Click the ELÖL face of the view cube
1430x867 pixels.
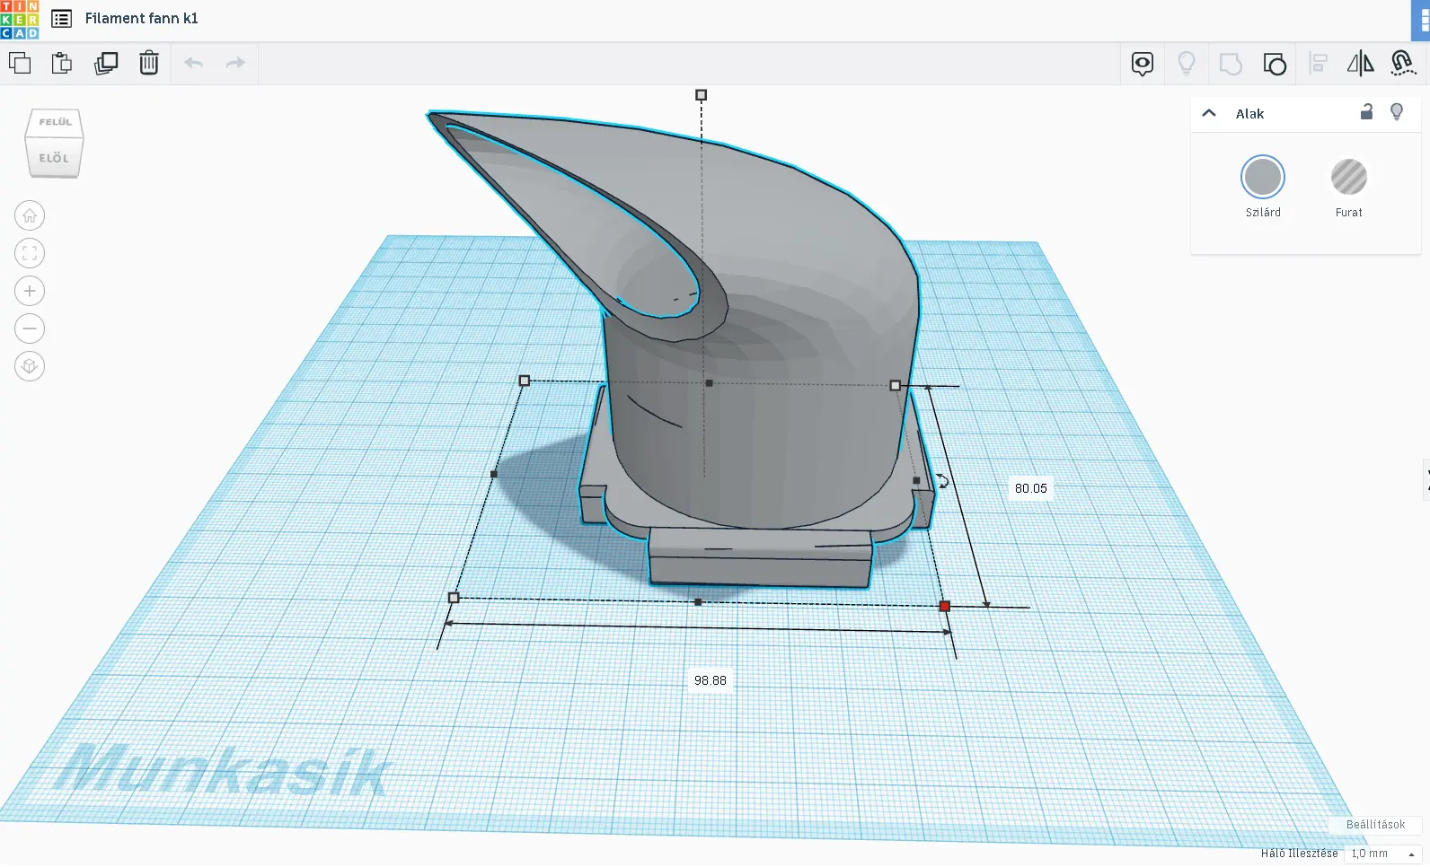click(x=54, y=158)
